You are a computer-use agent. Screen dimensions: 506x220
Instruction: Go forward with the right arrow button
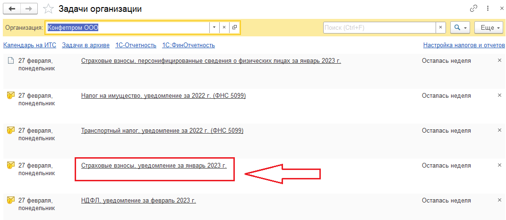tap(29, 8)
